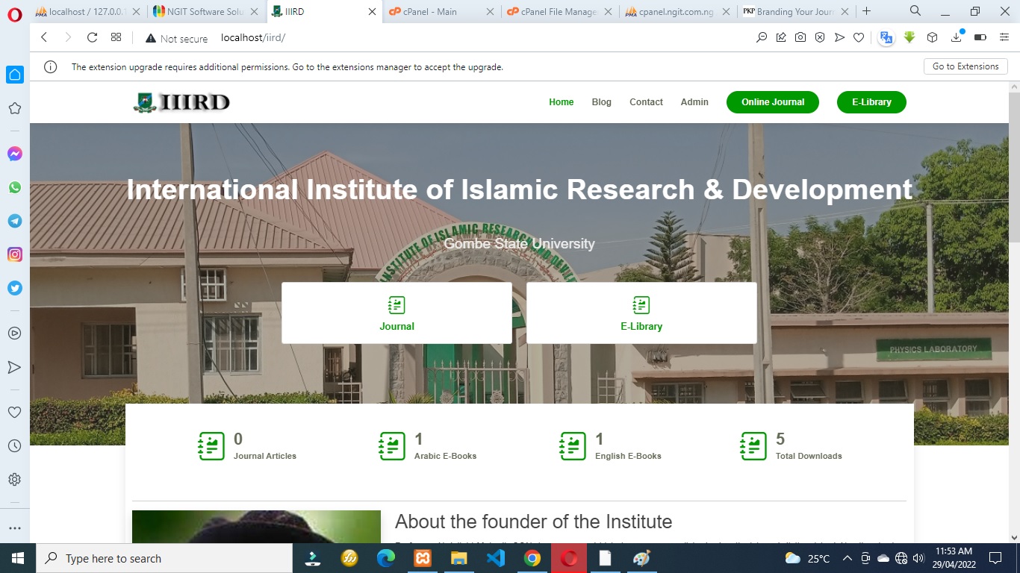
Task: Open Messenger in the Opera sidebar
Action: pos(15,154)
